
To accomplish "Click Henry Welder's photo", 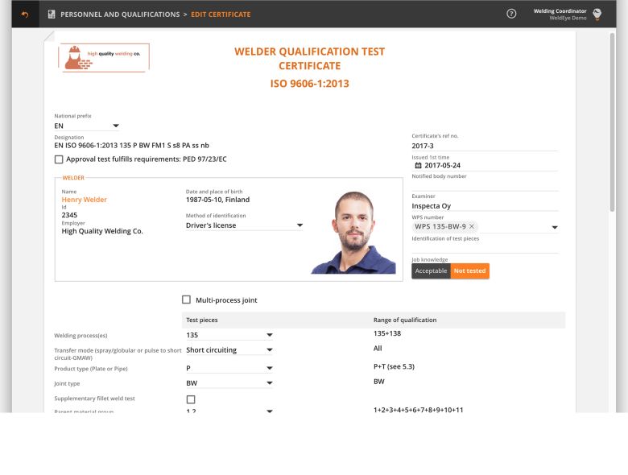I will (x=353, y=233).
